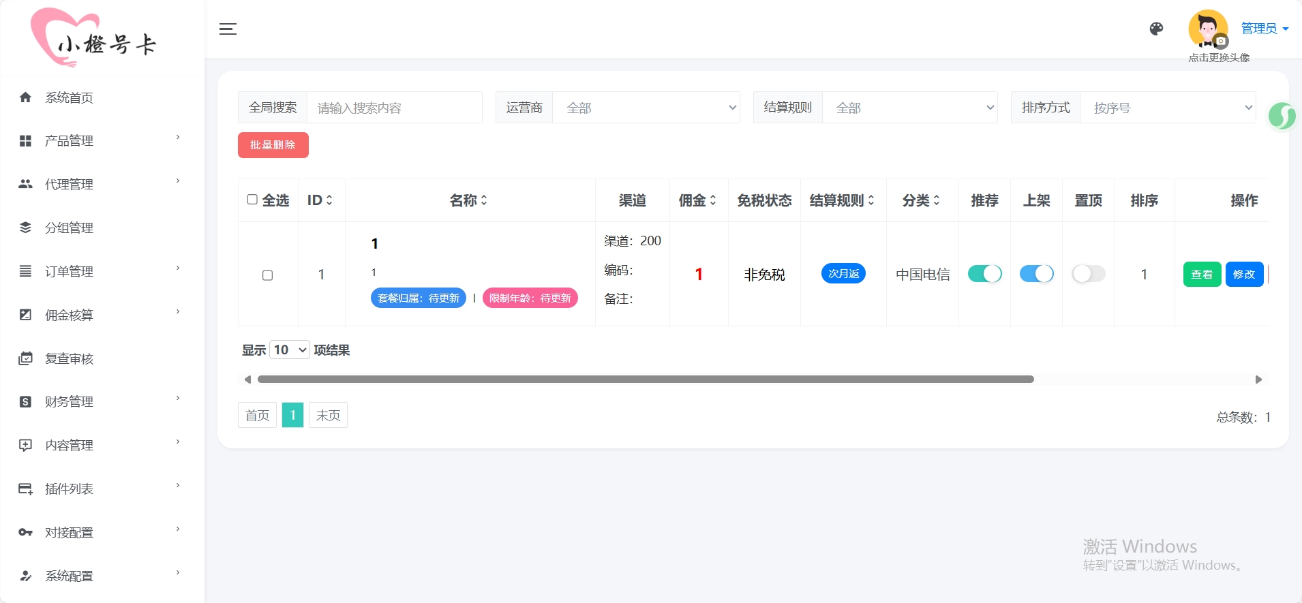Click the green 查看 button
Screen dimensions: 1302x603
[x=1202, y=274]
